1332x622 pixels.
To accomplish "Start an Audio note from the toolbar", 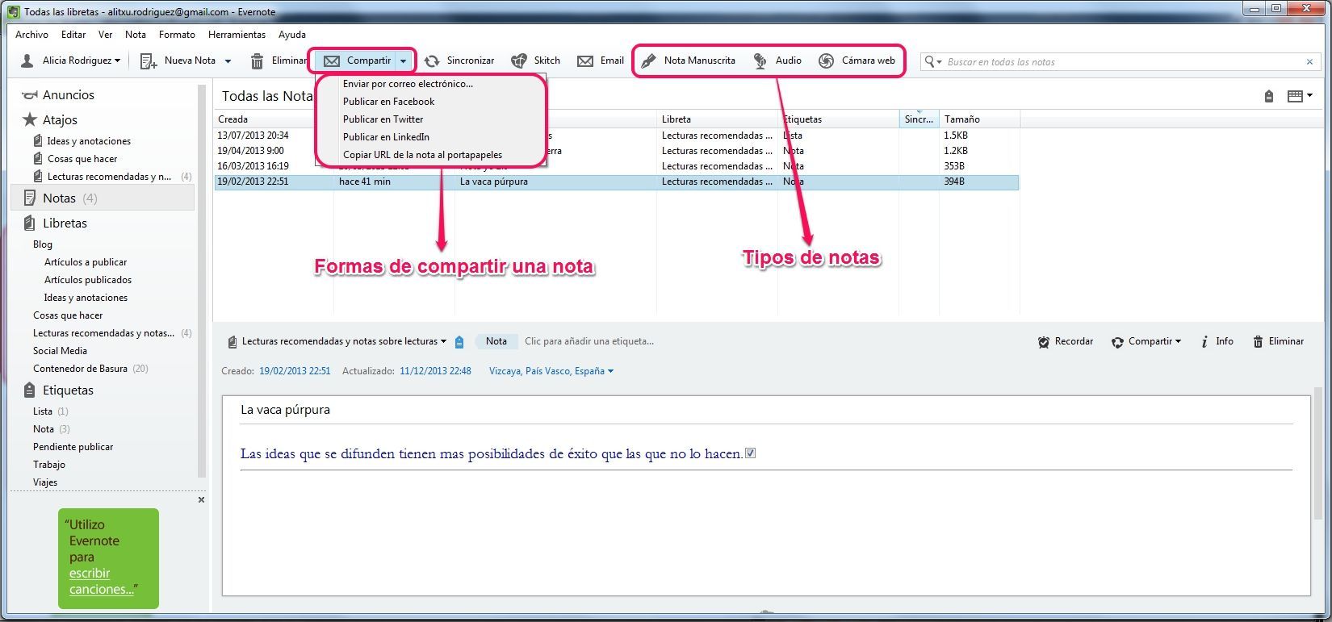I will point(777,61).
